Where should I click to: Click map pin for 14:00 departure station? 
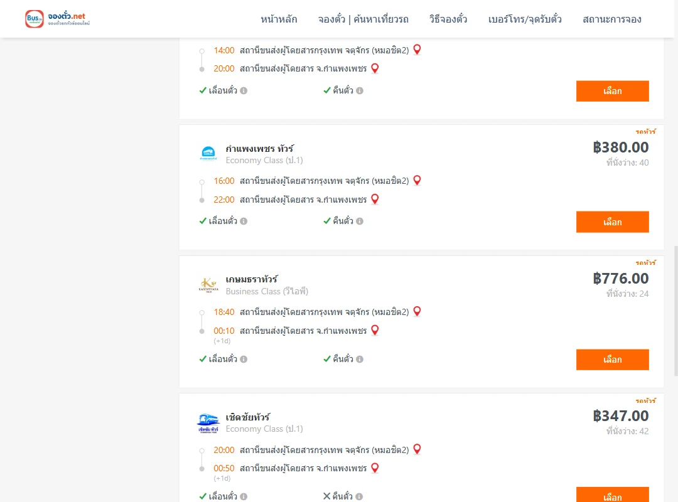(x=417, y=50)
